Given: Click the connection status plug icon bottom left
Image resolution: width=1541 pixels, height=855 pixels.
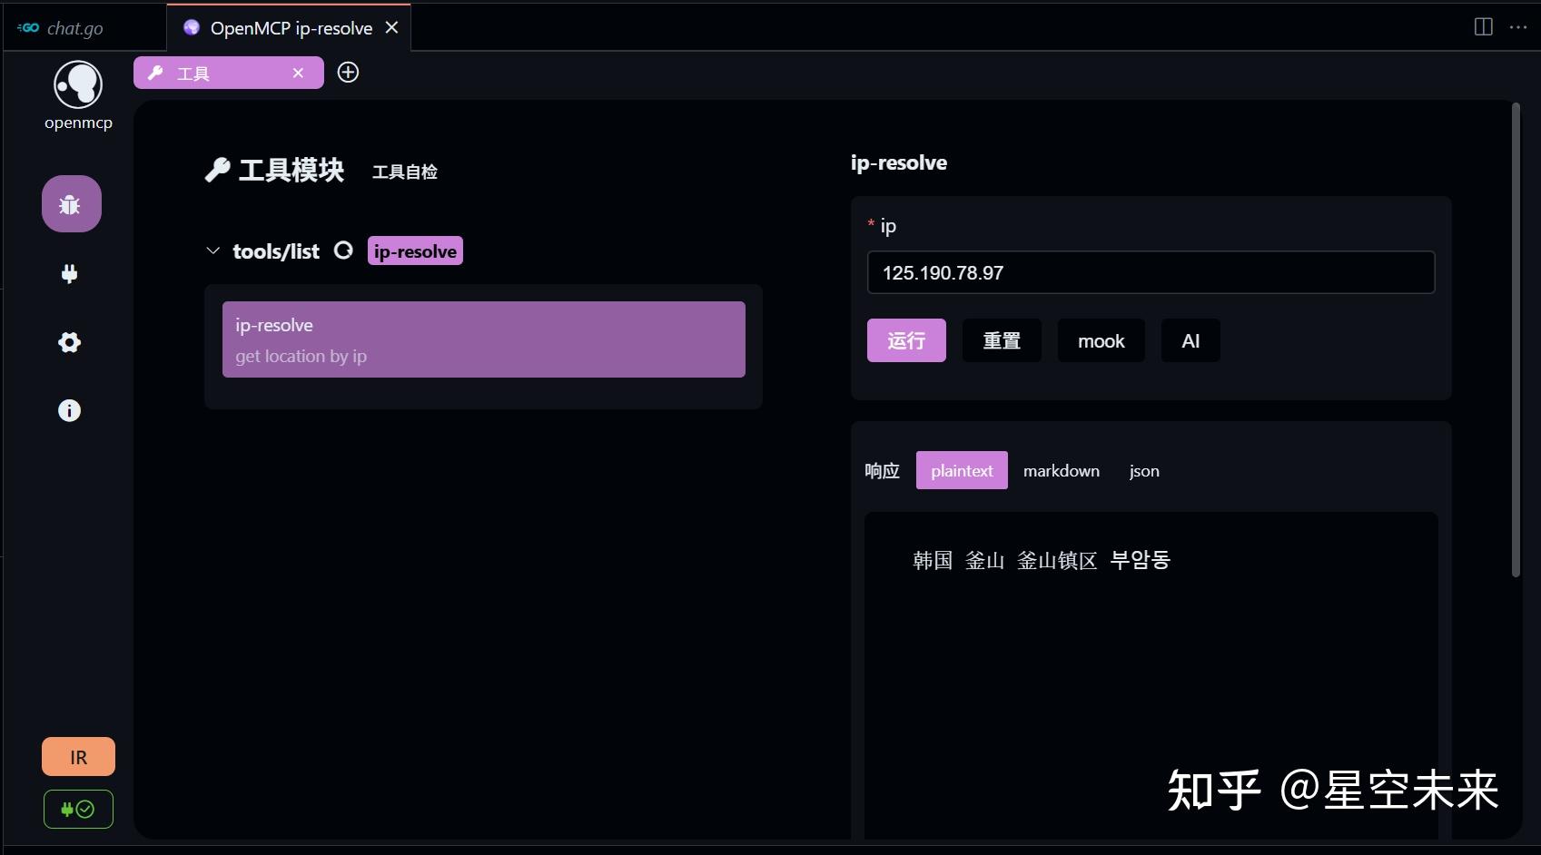Looking at the screenshot, I should [77, 809].
